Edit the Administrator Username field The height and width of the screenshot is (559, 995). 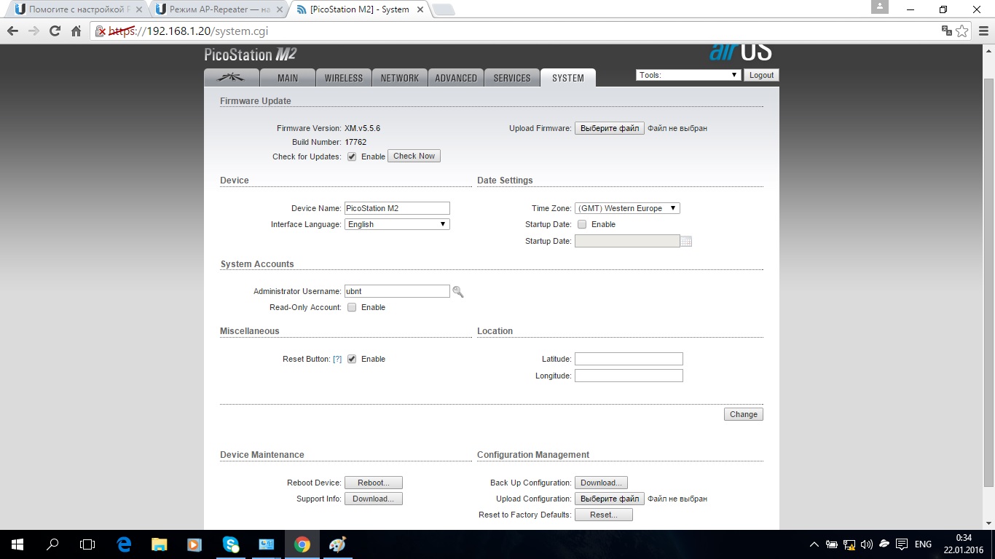(397, 291)
